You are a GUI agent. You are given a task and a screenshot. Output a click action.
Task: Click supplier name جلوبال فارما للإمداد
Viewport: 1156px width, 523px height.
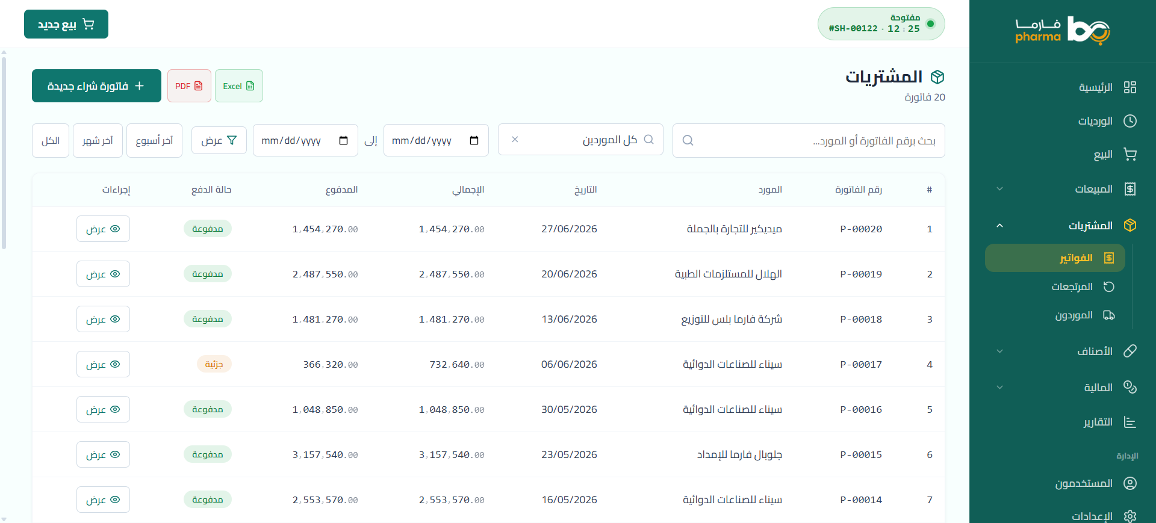point(739,454)
